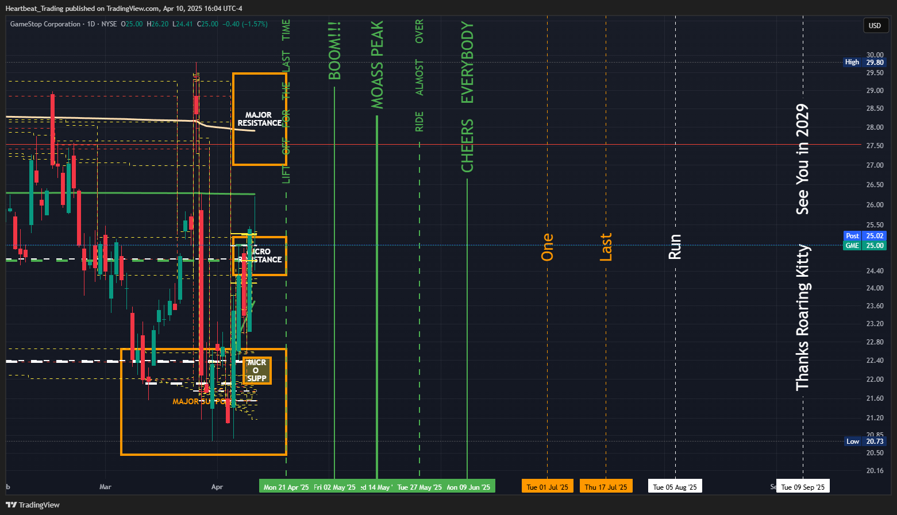Select the 'See You in 2029' text

pyautogui.click(x=802, y=159)
